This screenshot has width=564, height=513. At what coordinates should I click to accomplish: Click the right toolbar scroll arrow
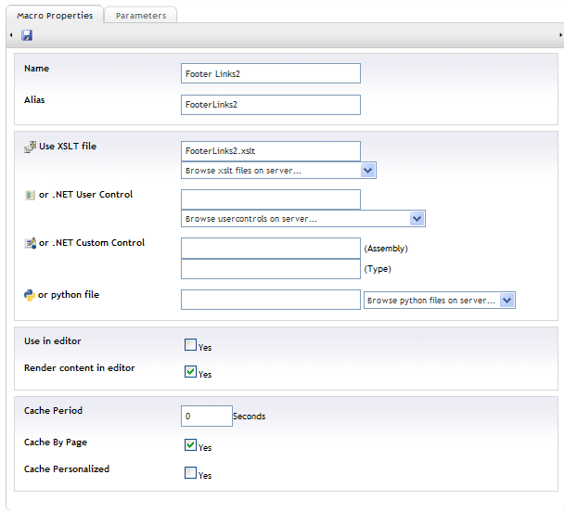click(x=560, y=35)
